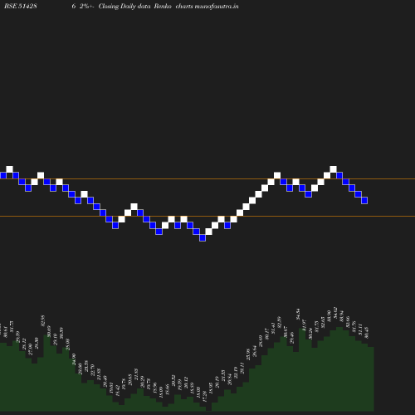415x415 pixels.
Task: Click the 24.90 price label
Action: tap(74, 359)
